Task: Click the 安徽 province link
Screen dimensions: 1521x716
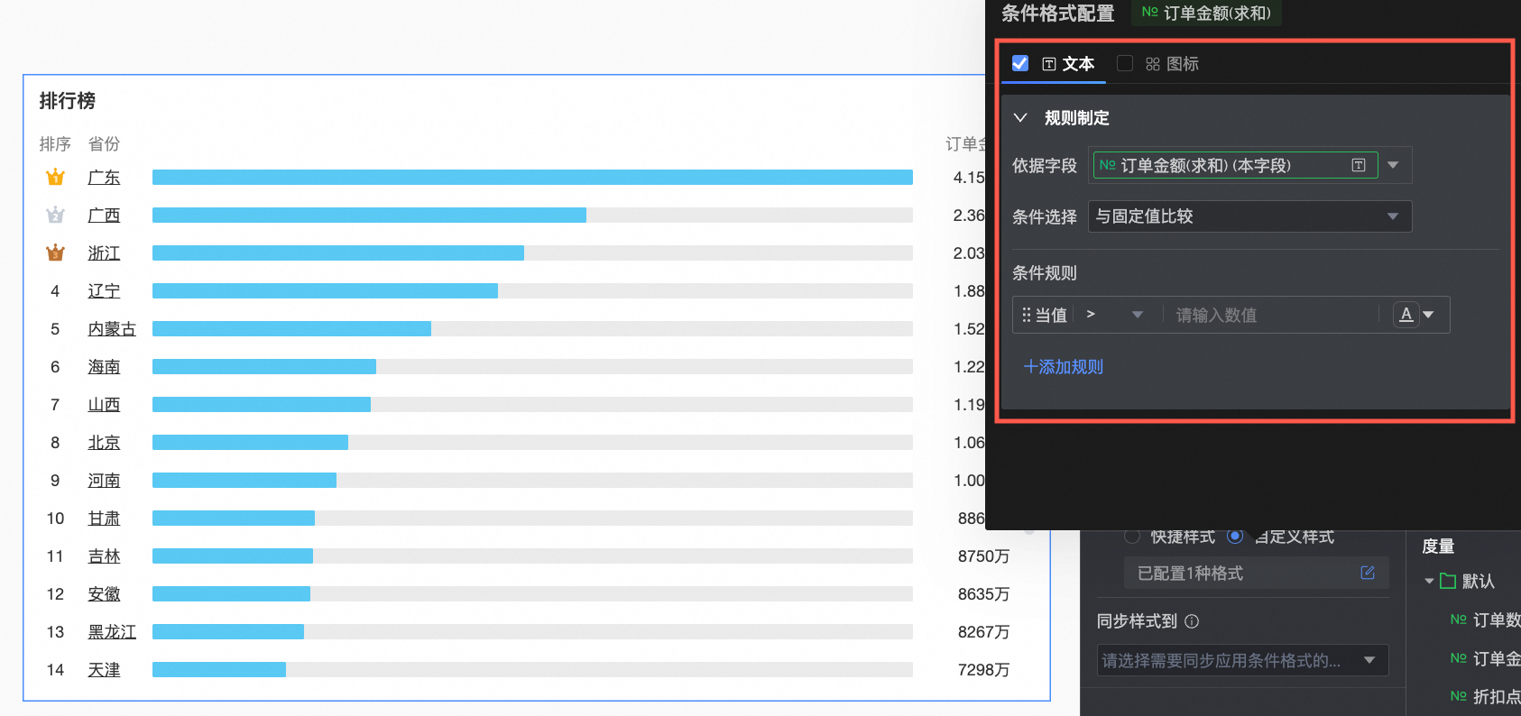Action: pos(104,594)
